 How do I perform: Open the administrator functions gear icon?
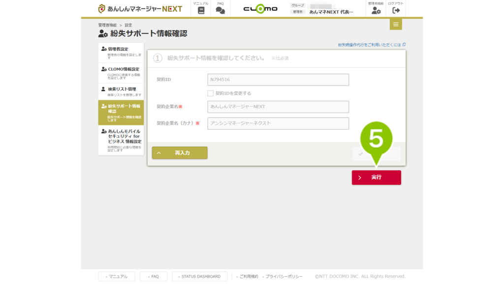pyautogui.click(x=376, y=10)
